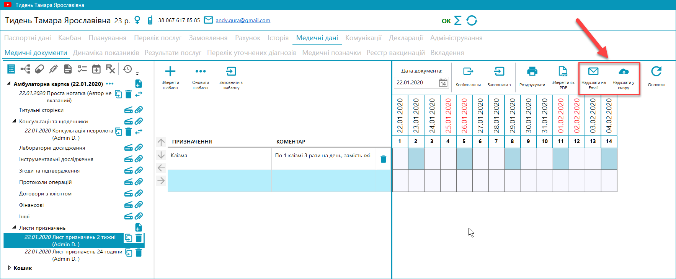Move row up with the up arrow

(161, 142)
